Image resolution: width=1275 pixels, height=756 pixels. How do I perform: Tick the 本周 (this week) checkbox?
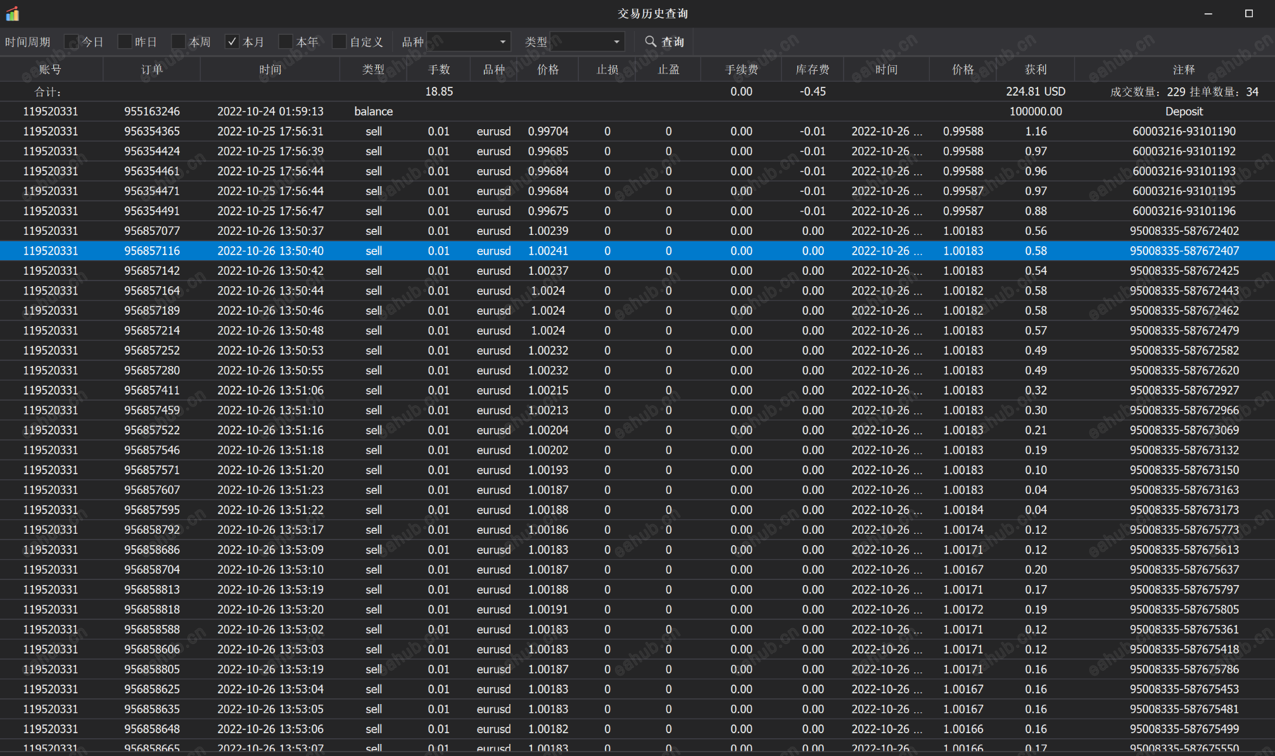pos(179,42)
